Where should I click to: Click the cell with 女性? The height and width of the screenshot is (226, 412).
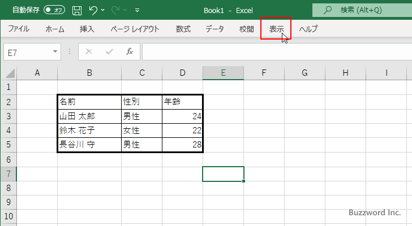[142, 131]
